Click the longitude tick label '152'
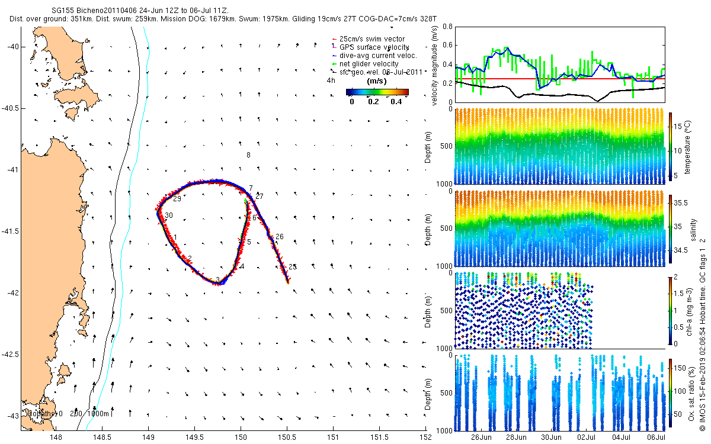Screen dimensions: 711x444 pyautogui.click(x=425, y=437)
